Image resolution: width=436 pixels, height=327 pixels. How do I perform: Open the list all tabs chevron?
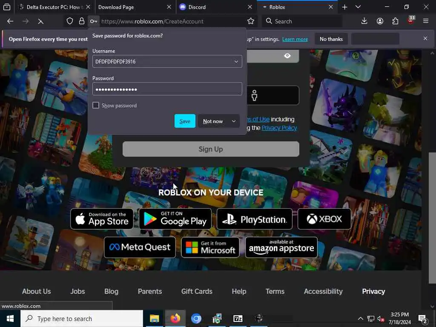358,7
